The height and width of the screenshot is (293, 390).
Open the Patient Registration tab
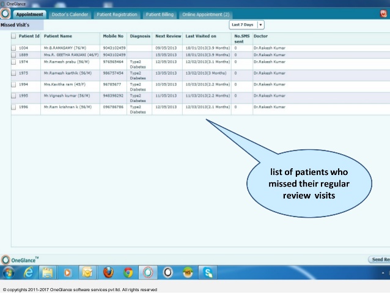pyautogui.click(x=117, y=14)
